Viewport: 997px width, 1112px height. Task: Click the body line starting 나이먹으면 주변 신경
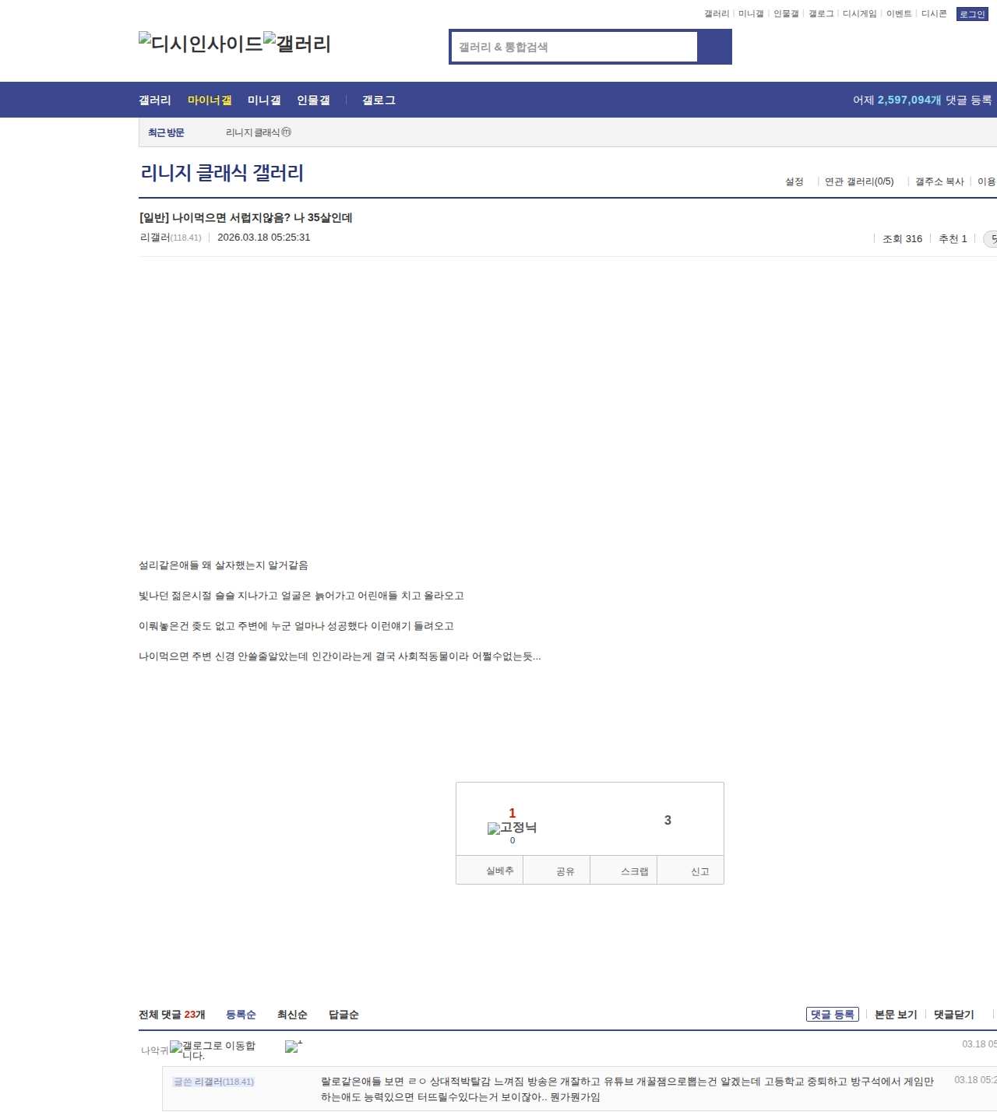[x=340, y=656]
